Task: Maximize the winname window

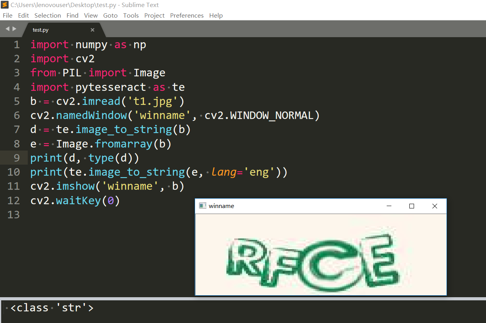Action: click(x=412, y=206)
